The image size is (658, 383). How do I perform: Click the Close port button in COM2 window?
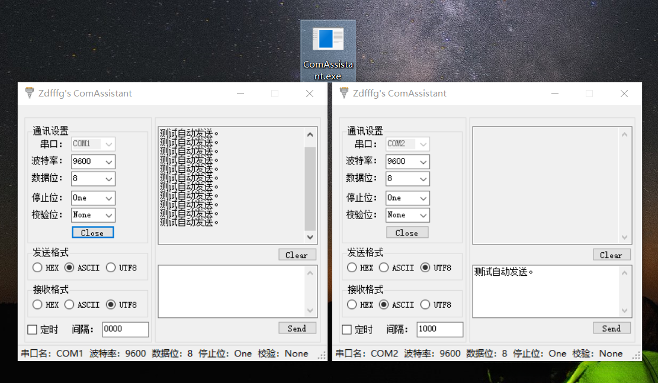click(407, 233)
